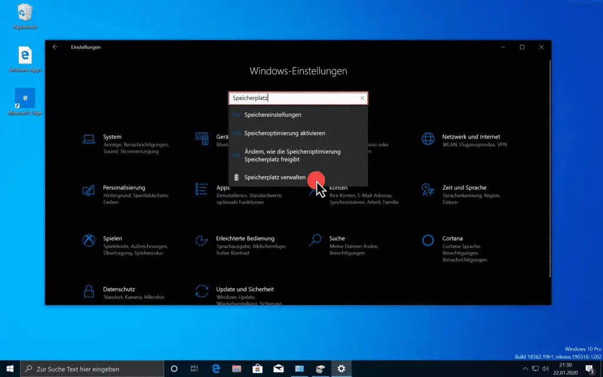Click the Windows-Einstellungen heading

point(298,71)
